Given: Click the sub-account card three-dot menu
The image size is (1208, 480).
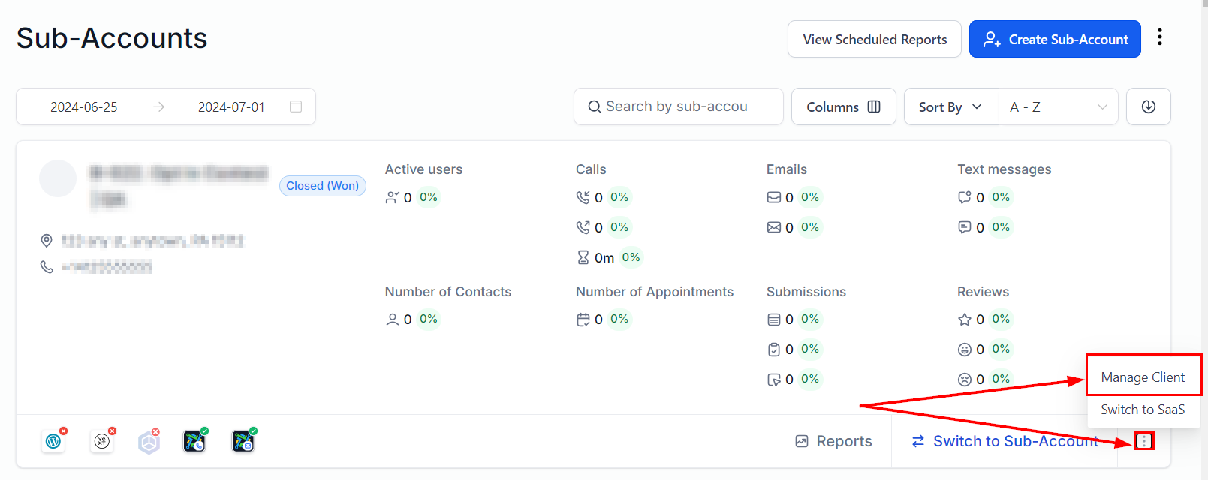Looking at the screenshot, I should point(1143,441).
